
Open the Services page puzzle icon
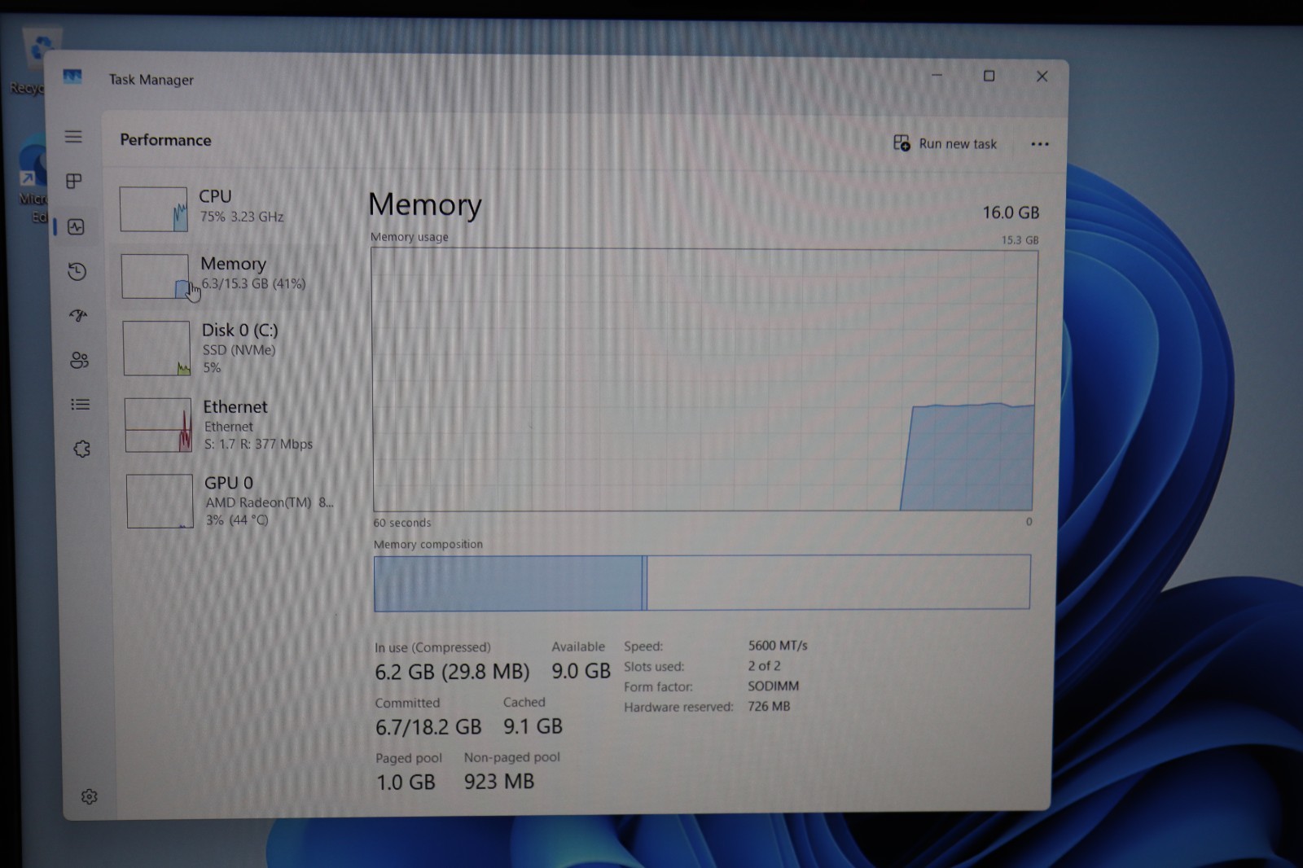pyautogui.click(x=81, y=449)
